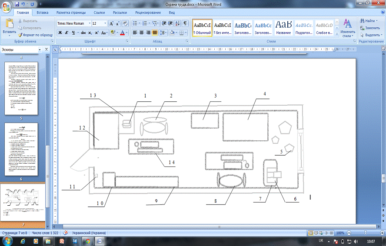386x246 pixels.
Task: Open the Times New Roman font dropdown
Action: 89,23
